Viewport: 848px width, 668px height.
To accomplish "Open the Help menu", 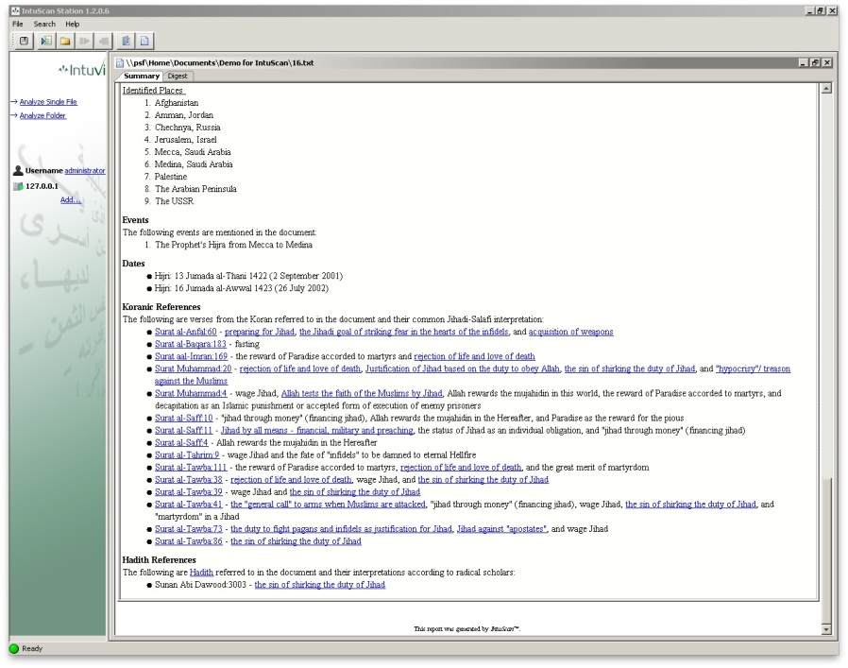I will click(x=73, y=24).
